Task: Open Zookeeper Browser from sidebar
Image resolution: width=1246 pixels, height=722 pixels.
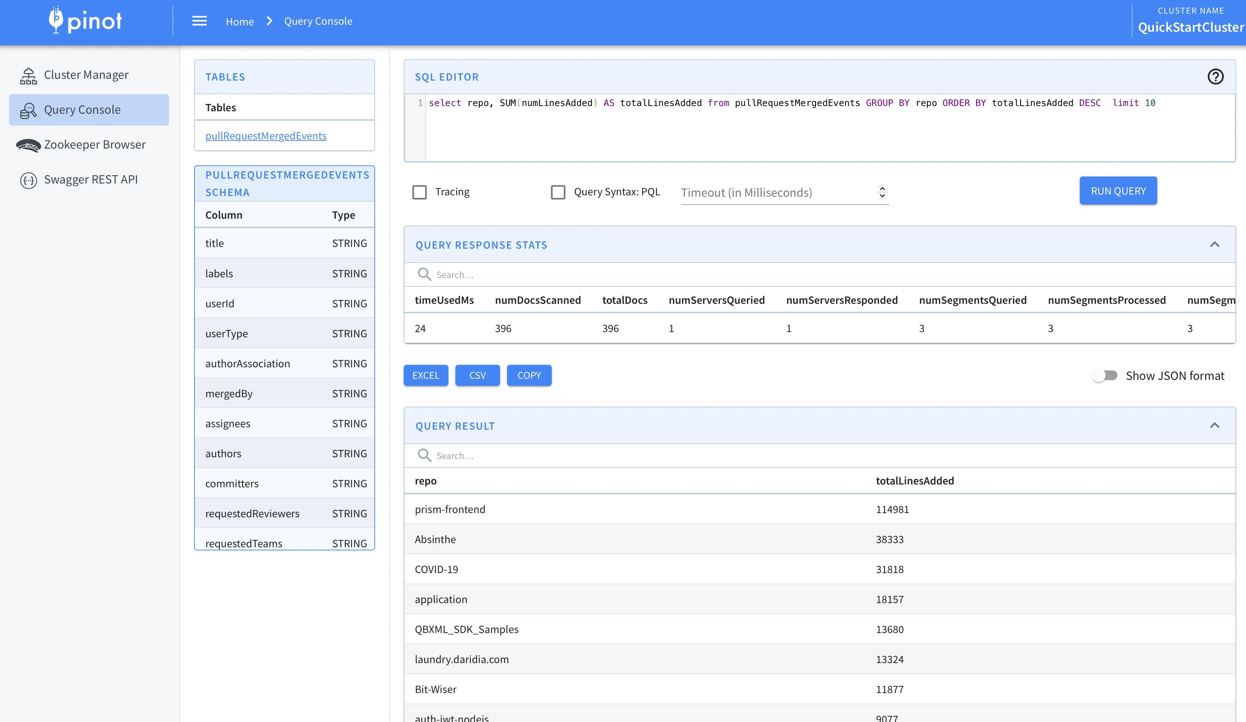Action: pyautogui.click(x=95, y=144)
